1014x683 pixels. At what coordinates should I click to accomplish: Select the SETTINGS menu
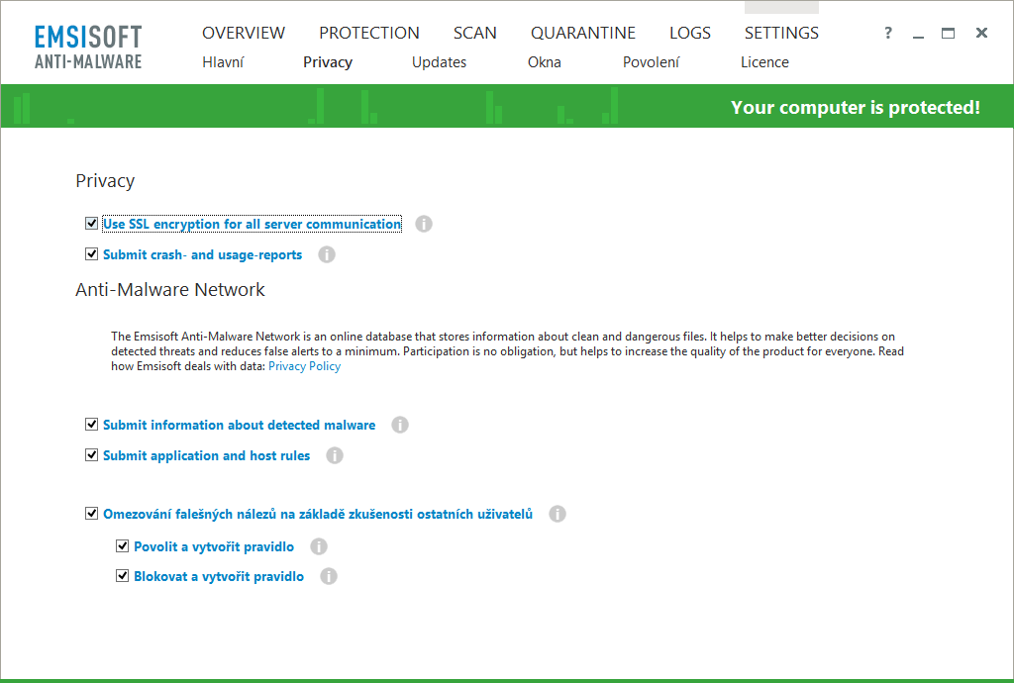[781, 33]
